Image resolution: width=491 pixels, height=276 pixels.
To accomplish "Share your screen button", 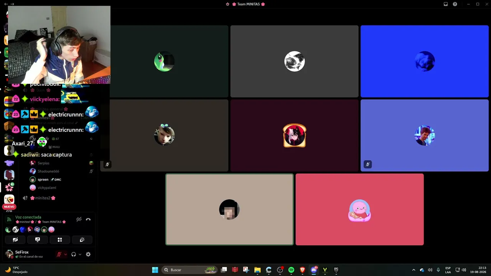I will (x=38, y=240).
